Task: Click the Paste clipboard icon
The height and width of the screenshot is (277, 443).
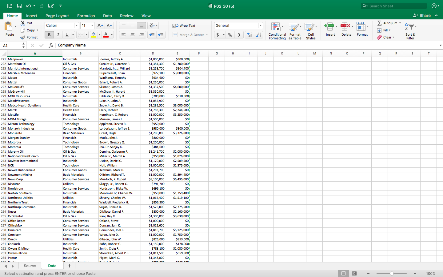Action: pyautogui.click(x=9, y=26)
